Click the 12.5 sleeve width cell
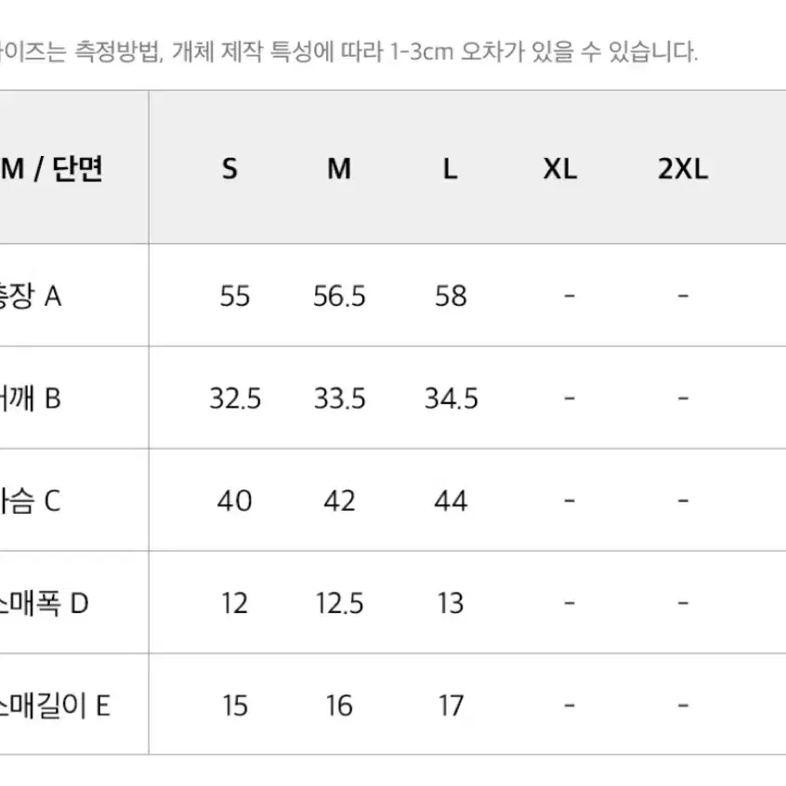Viewport: 786px width, 786px height. pos(339,604)
